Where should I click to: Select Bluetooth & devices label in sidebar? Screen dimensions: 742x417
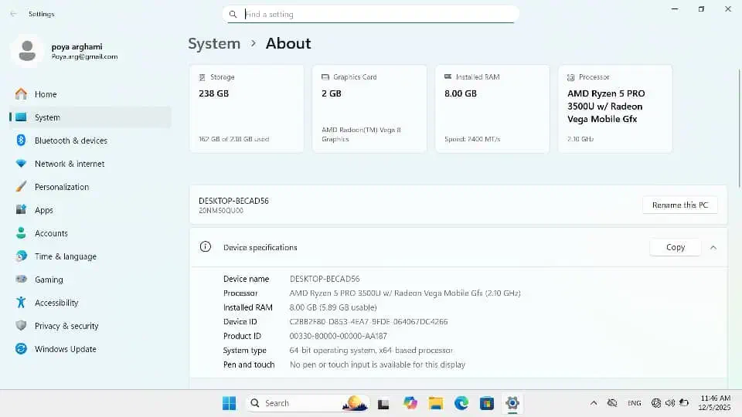pos(71,141)
